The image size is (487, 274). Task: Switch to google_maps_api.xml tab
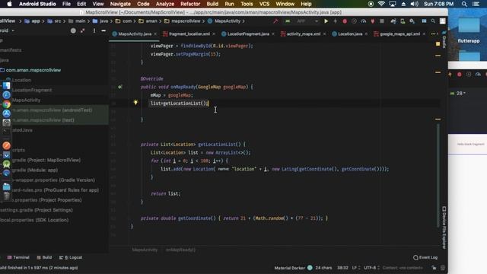click(399, 33)
